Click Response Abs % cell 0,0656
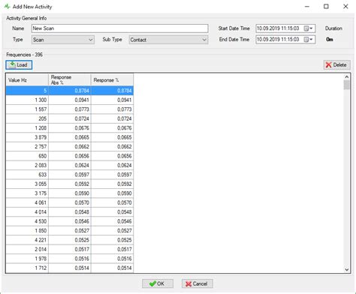 [x=70, y=156]
